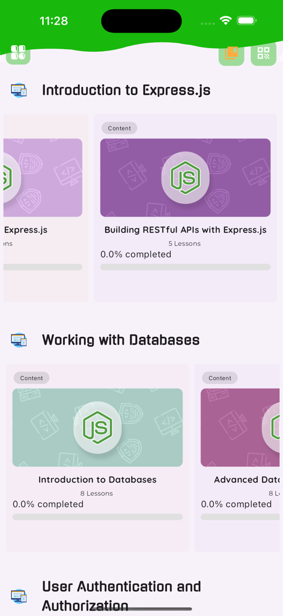Tap the Working with Databases section icon
Image resolution: width=283 pixels, height=616 pixels.
pos(19,340)
